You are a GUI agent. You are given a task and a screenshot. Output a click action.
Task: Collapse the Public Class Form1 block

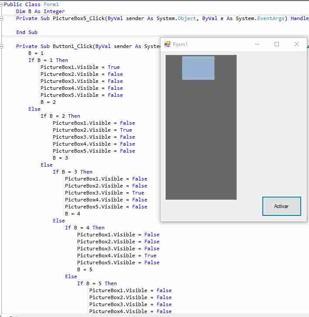1,4
